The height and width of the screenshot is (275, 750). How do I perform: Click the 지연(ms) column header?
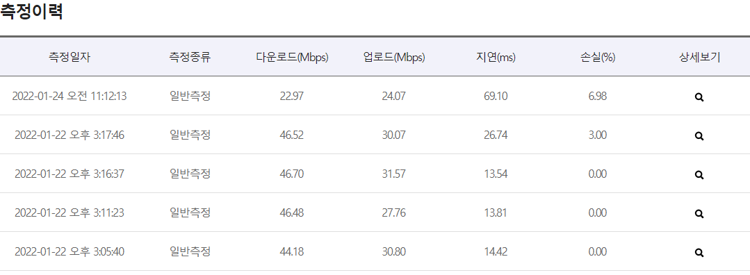pos(496,58)
